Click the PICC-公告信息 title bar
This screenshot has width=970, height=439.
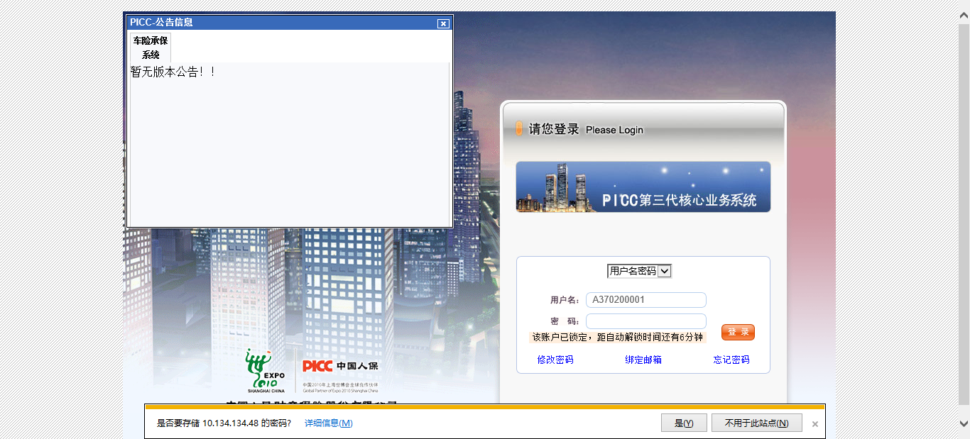[x=290, y=23]
